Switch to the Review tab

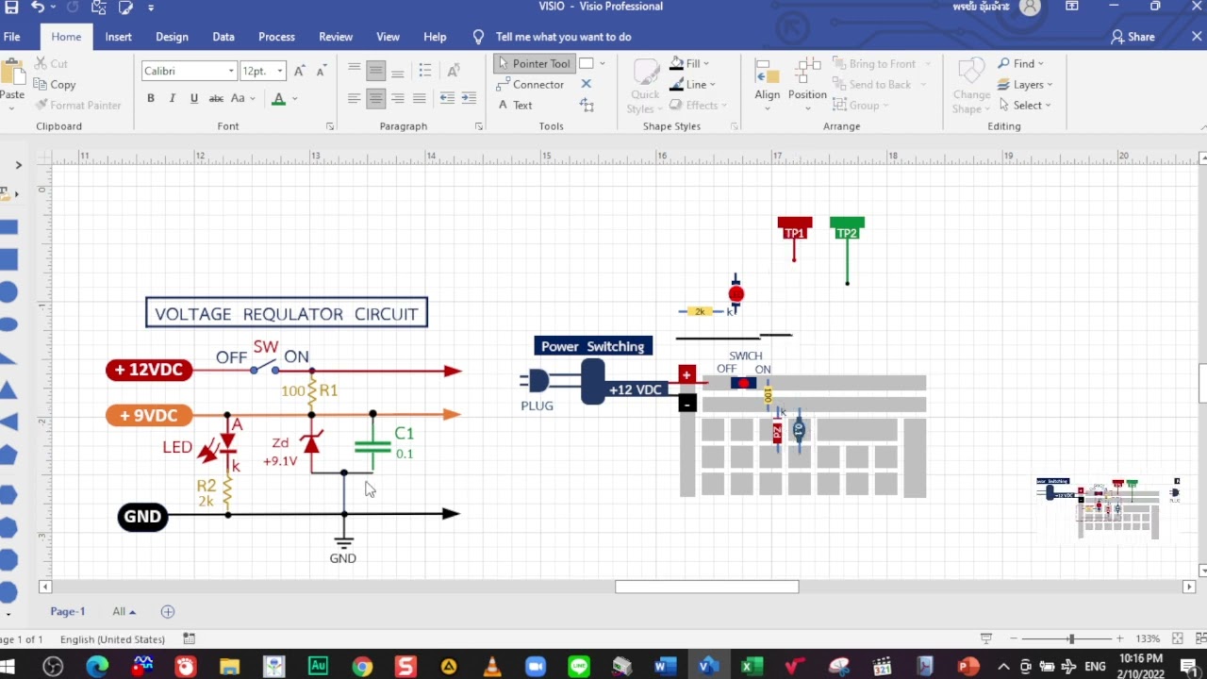336,37
